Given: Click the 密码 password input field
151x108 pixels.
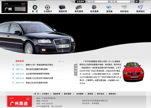Looking at the screenshot, I should (123, 2).
